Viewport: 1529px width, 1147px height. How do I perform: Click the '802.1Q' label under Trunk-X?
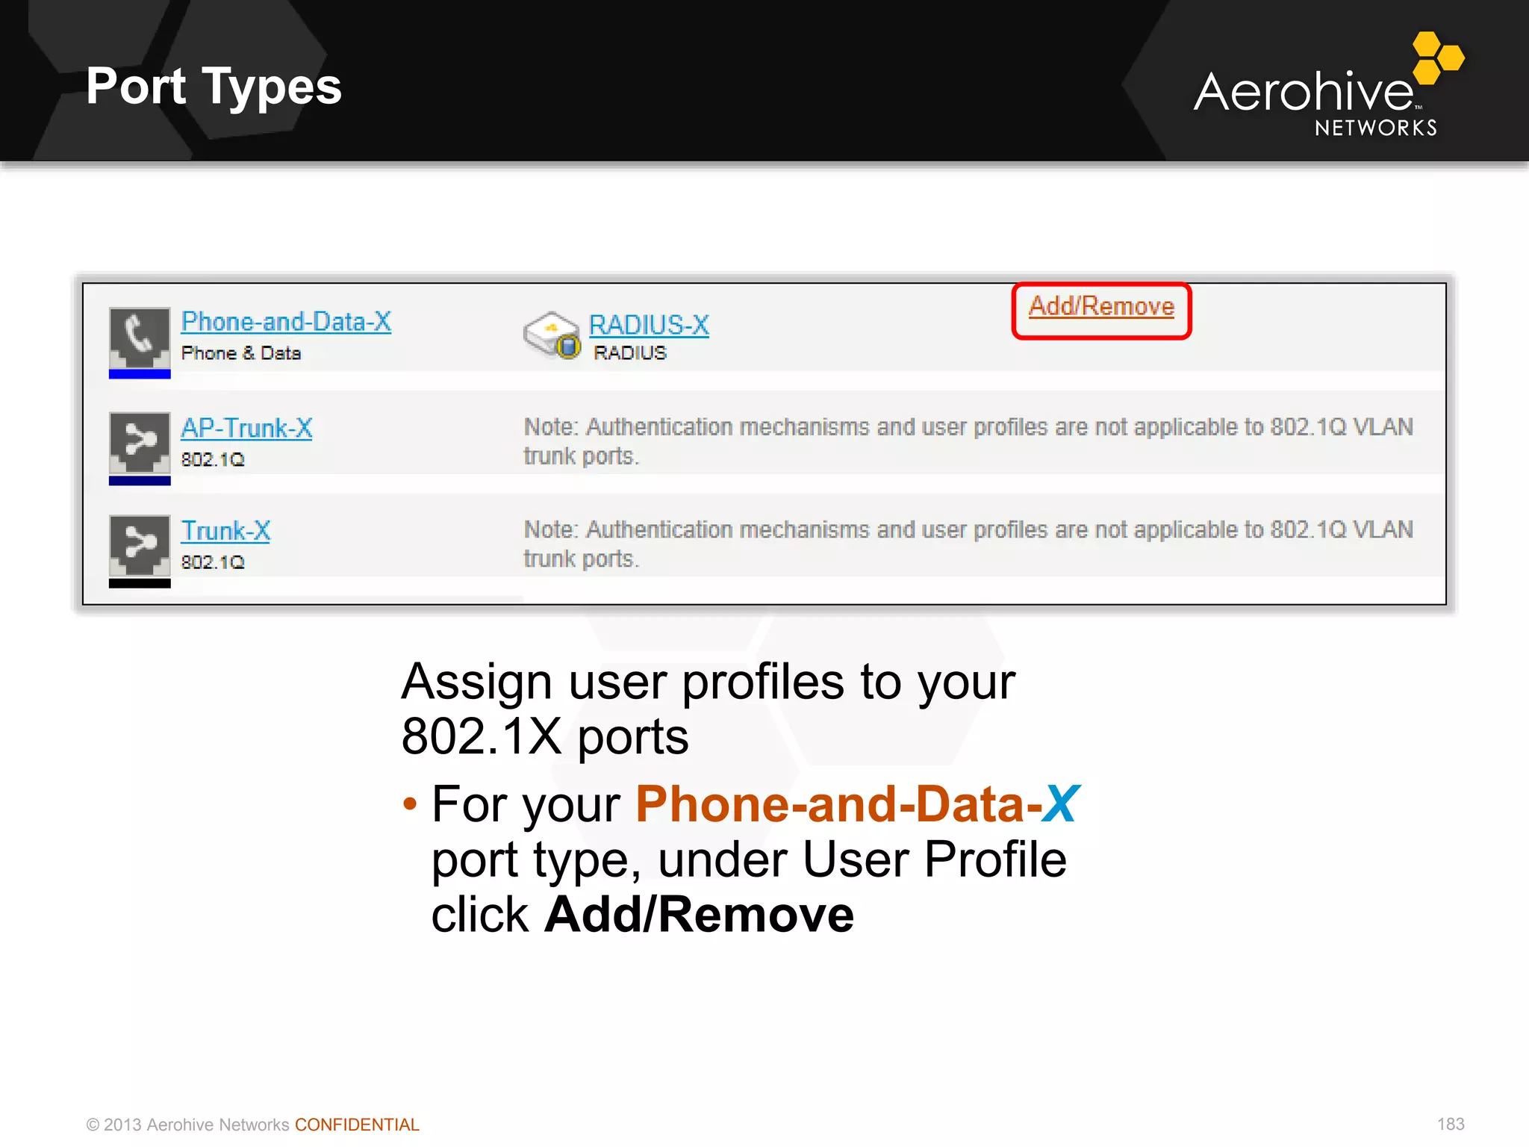(x=213, y=562)
